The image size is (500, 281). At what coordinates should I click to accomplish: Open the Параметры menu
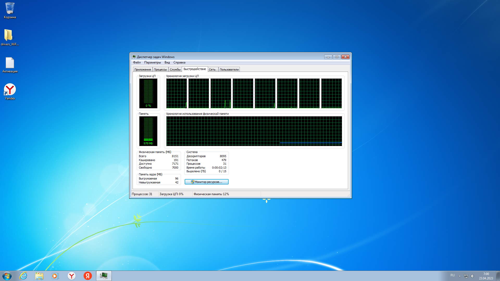point(152,62)
